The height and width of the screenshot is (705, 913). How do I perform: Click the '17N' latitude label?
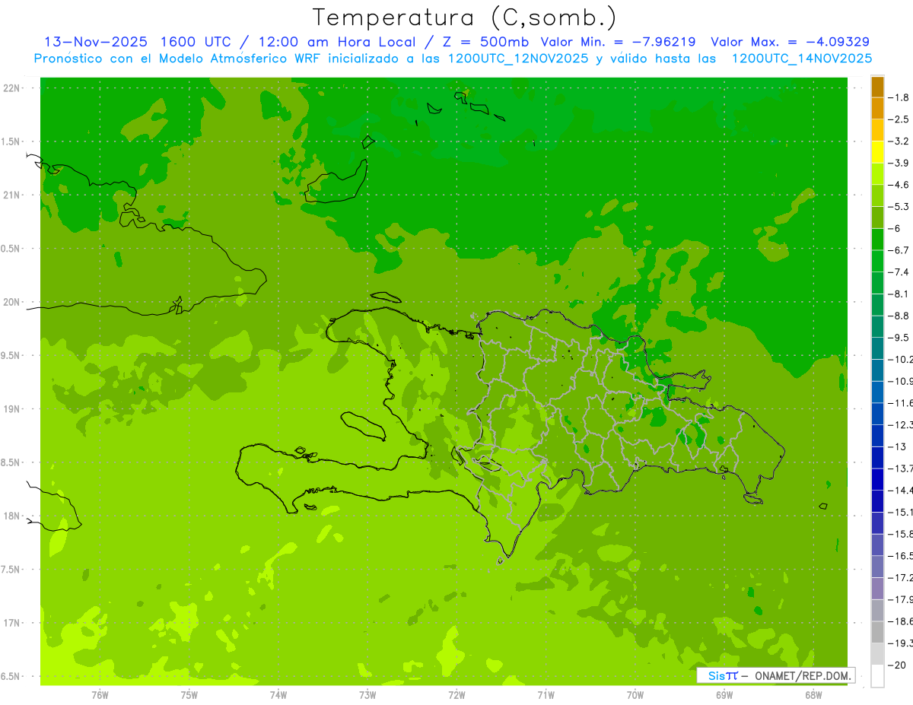click(x=12, y=623)
